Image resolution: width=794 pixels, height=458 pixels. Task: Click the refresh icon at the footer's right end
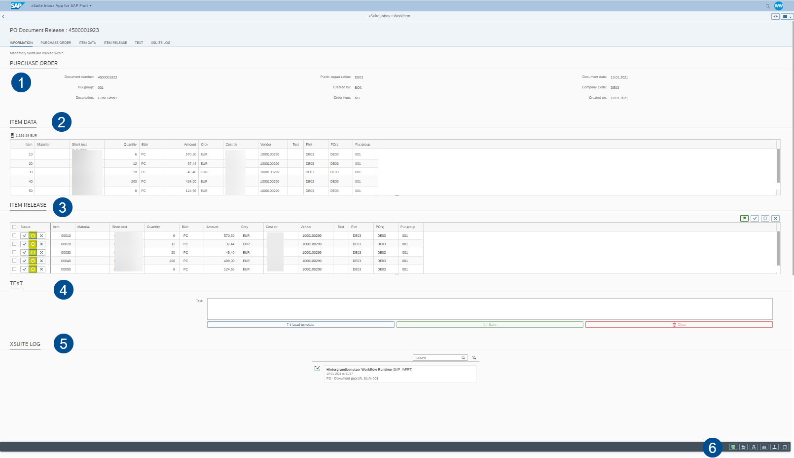(785, 446)
